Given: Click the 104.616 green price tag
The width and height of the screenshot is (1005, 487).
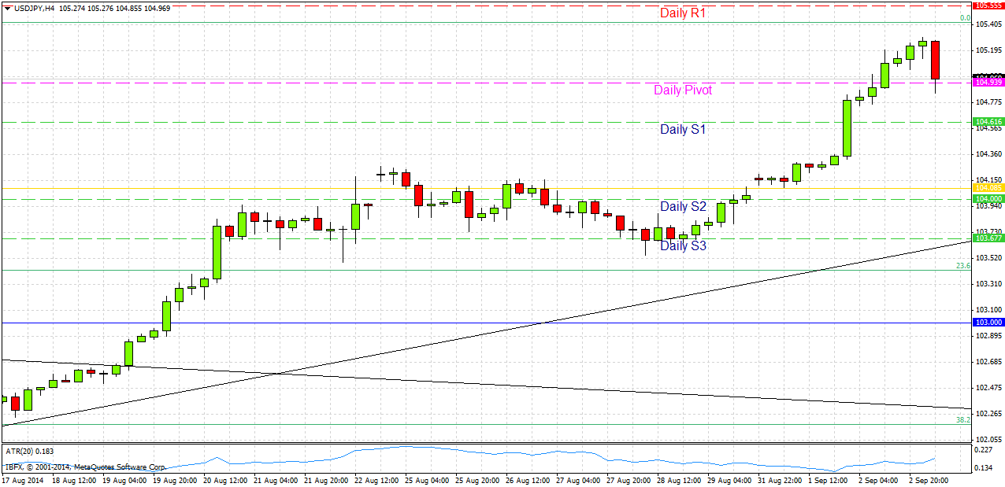Looking at the screenshot, I should point(987,123).
